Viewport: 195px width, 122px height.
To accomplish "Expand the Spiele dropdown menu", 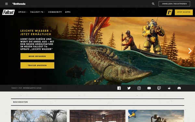I will pos(23,12).
